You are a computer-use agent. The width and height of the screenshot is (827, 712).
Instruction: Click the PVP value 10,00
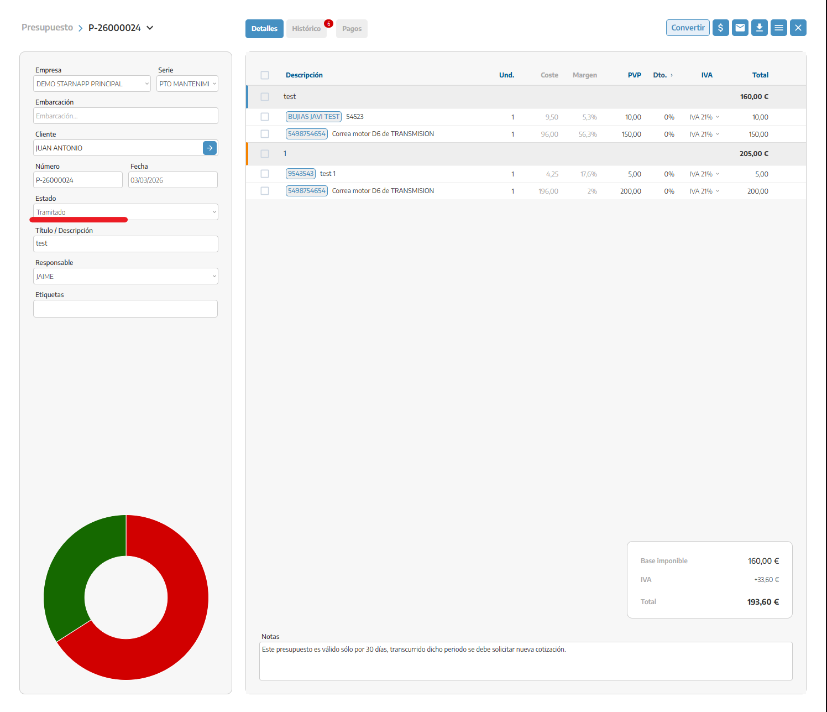coord(633,117)
